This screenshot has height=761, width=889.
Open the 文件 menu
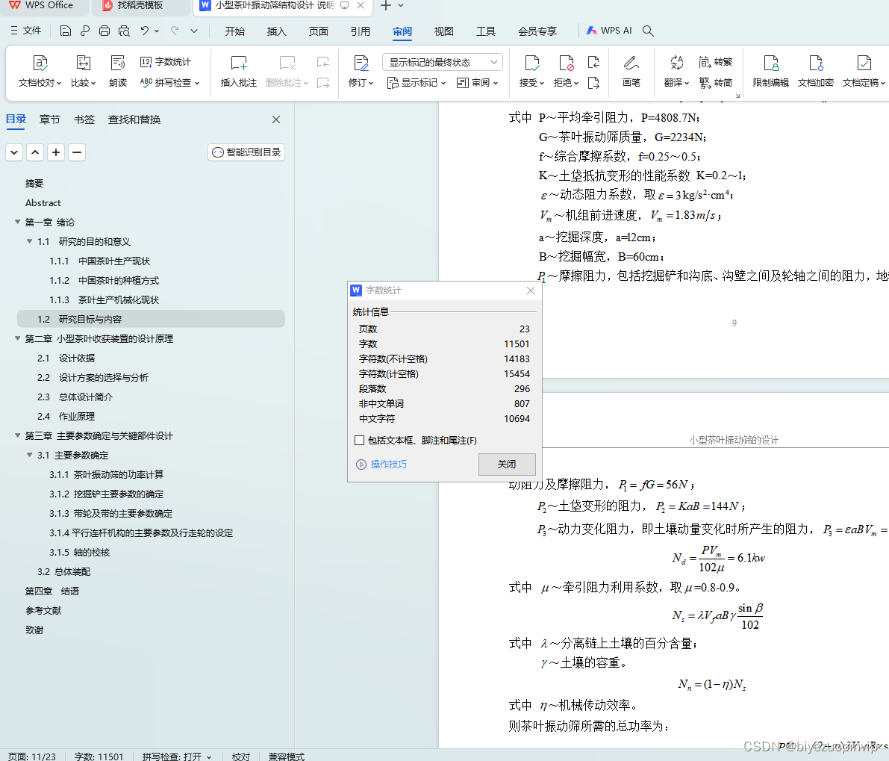coord(26,31)
